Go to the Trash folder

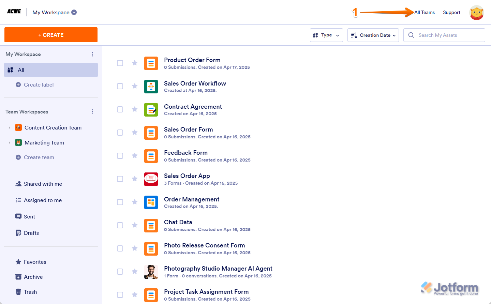click(30, 292)
